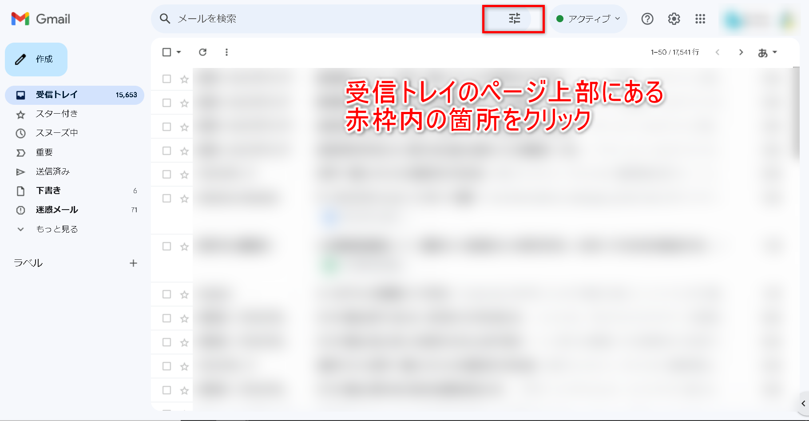Open the あ input method dropdown
The width and height of the screenshot is (809, 421).
[767, 52]
